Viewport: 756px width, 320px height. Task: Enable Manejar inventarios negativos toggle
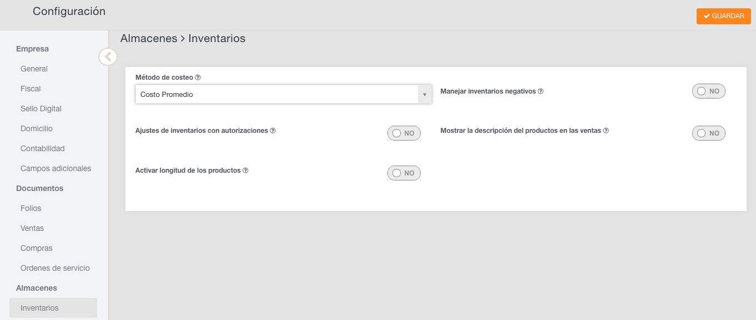click(708, 91)
